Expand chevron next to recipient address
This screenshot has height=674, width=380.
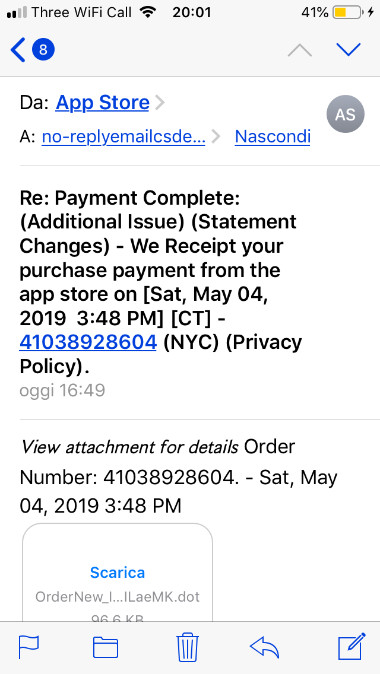pyautogui.click(x=216, y=137)
